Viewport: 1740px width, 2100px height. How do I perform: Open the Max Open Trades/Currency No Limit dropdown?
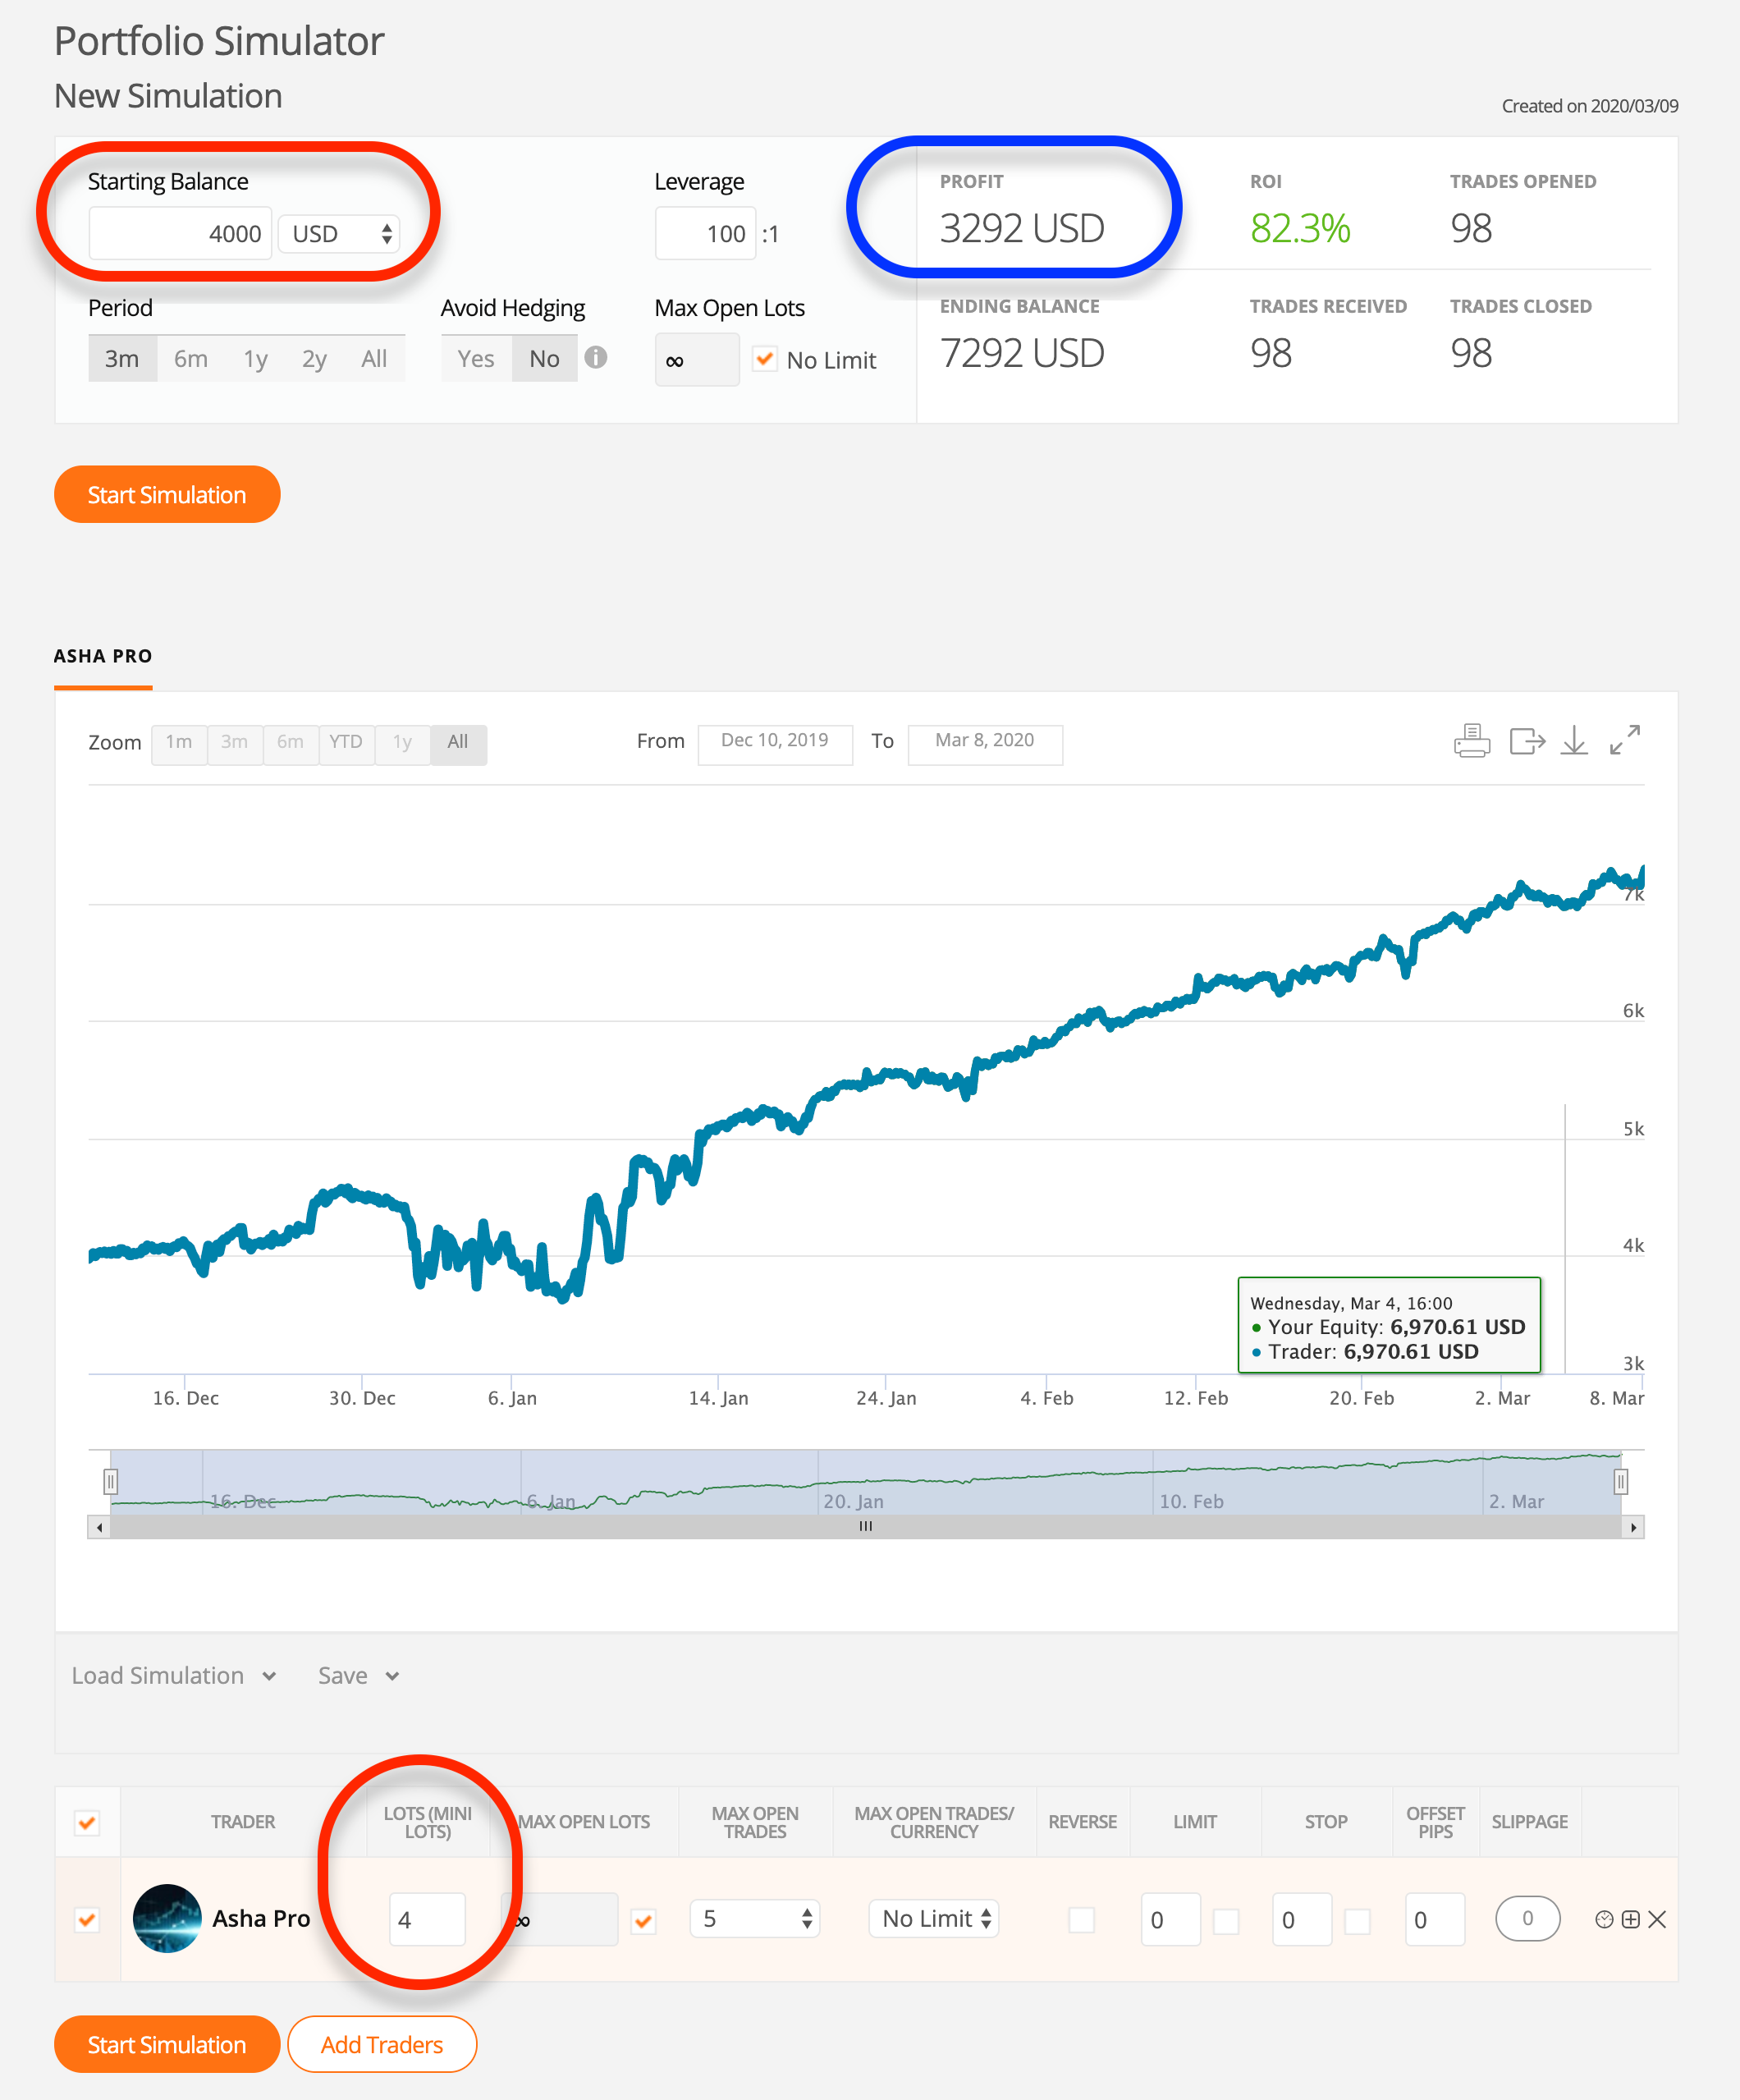pyautogui.click(x=934, y=1918)
